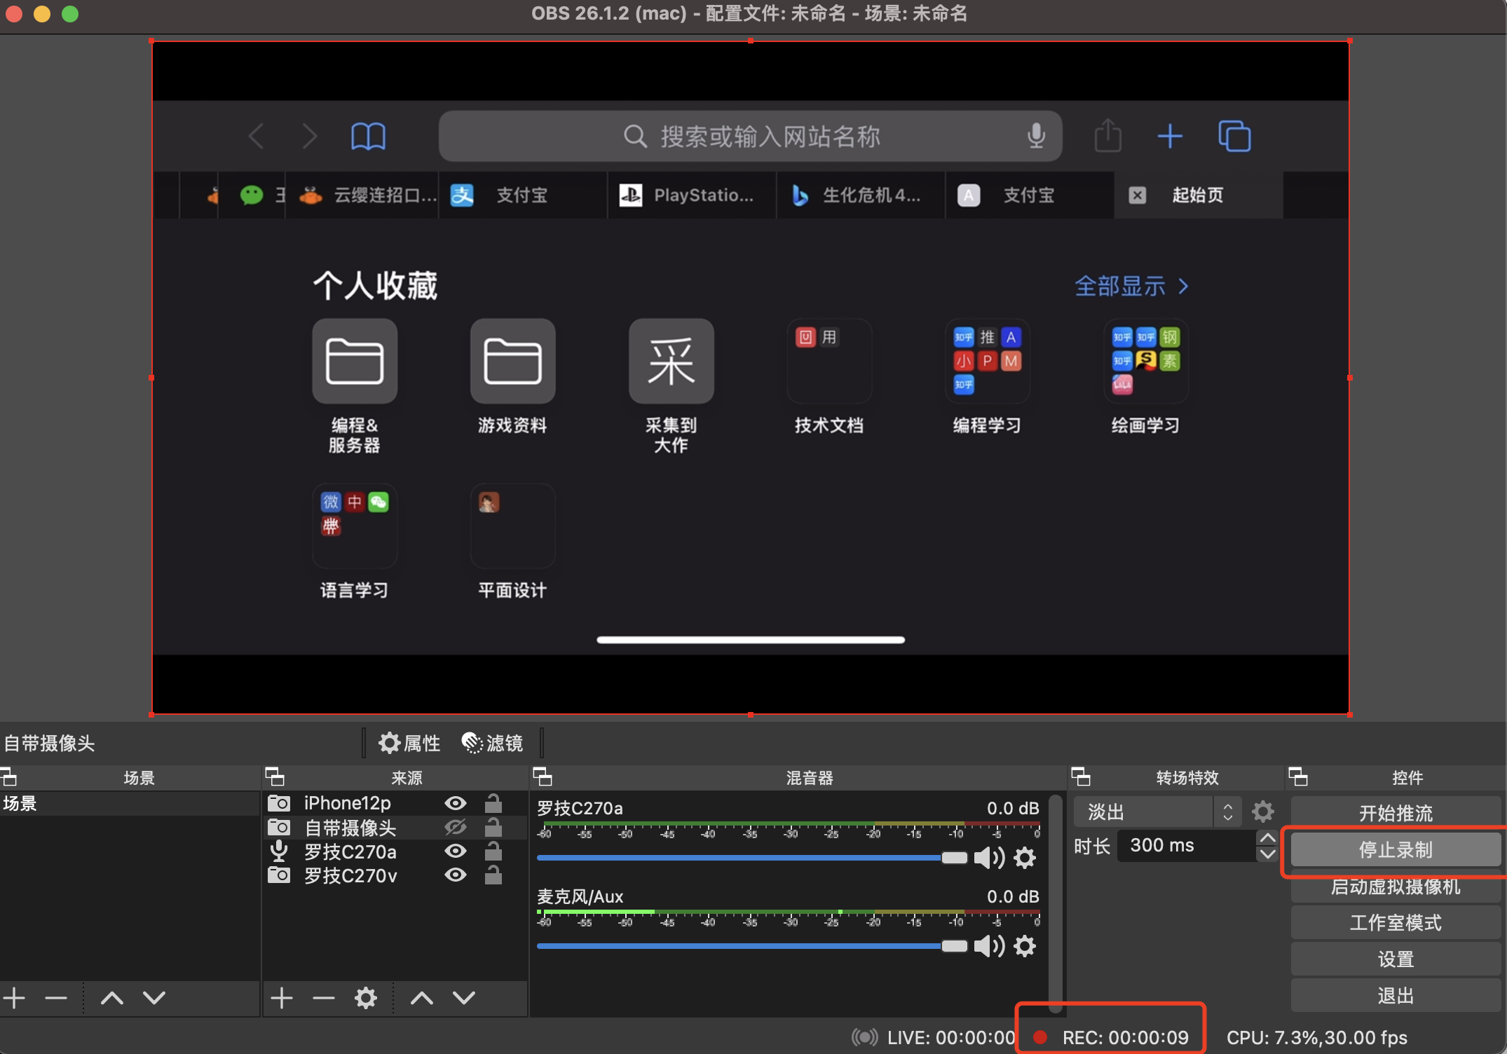The image size is (1507, 1054).
Task: Open transition properties gear icon
Action: (1263, 812)
